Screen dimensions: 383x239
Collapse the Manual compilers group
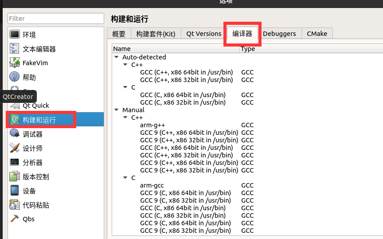point(117,110)
